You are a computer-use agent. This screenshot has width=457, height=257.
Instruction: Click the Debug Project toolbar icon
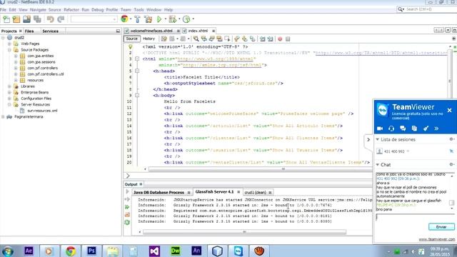pos(173,19)
